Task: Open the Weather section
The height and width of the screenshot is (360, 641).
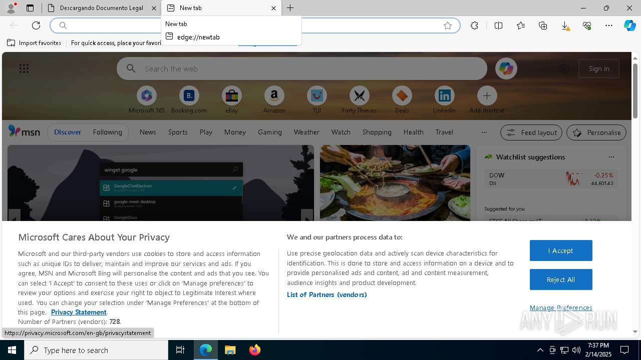Action: (306, 132)
